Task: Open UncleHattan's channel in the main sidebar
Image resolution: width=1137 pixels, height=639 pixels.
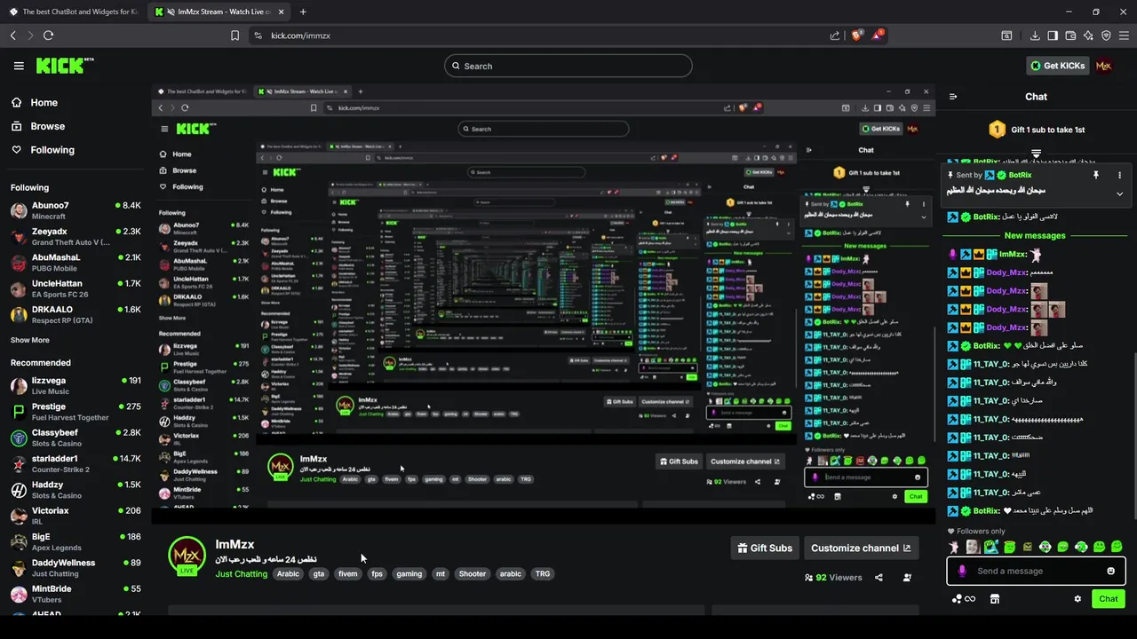Action: [76, 288]
